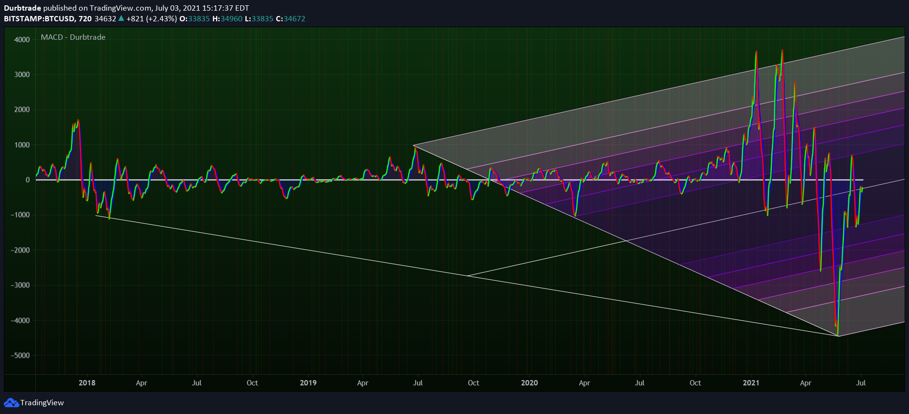Click the low value L:33835
This screenshot has width=909, height=414.
point(259,18)
